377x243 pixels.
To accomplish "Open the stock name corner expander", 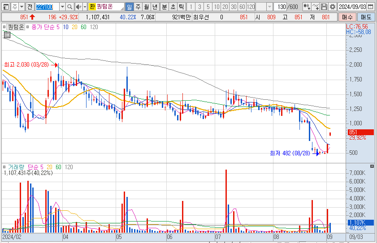I will [122, 9].
